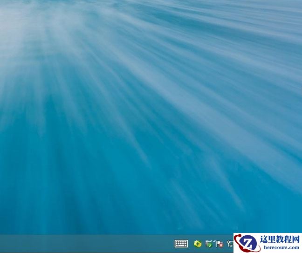Open the green checkmark security shield icon
Screen dimensions: 302x253
pos(209,244)
